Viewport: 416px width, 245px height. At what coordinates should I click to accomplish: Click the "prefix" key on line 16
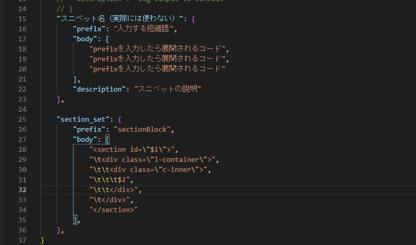click(x=90, y=29)
